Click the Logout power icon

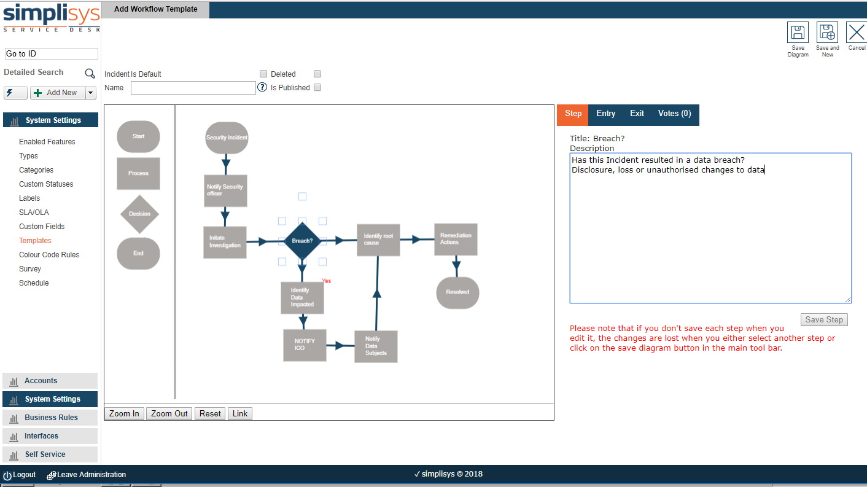[7, 475]
